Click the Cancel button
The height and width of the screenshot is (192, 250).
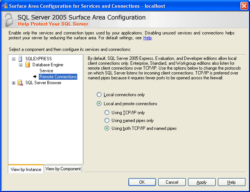(172, 182)
